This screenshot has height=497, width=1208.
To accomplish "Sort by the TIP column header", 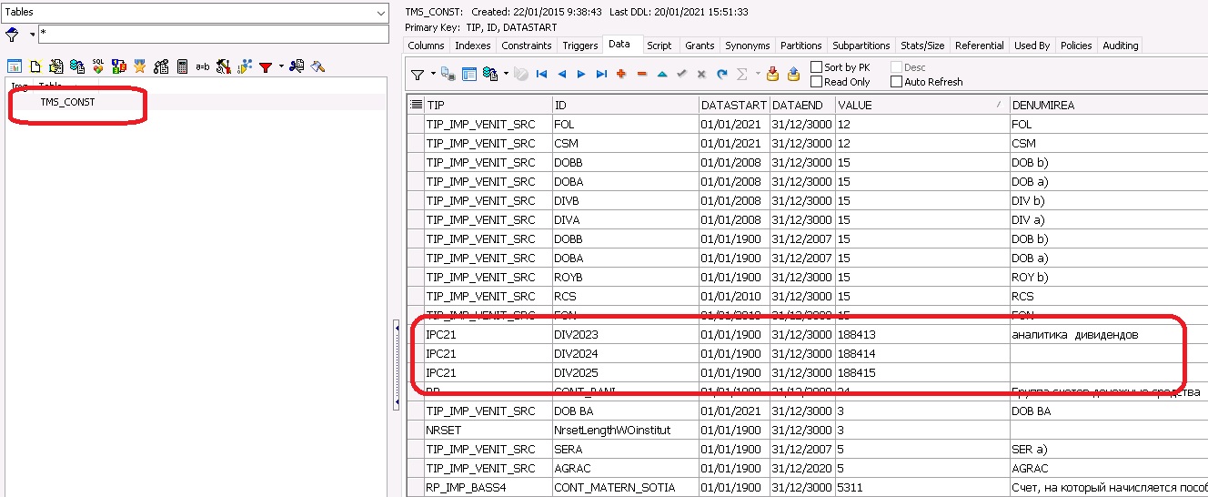I will pos(488,105).
